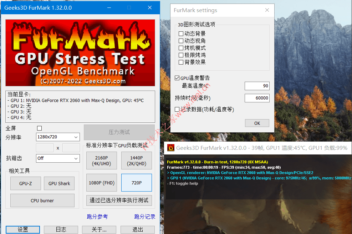The image size is (352, 234).
Task: Confirm settings with the OK button
Action: tap(257, 123)
